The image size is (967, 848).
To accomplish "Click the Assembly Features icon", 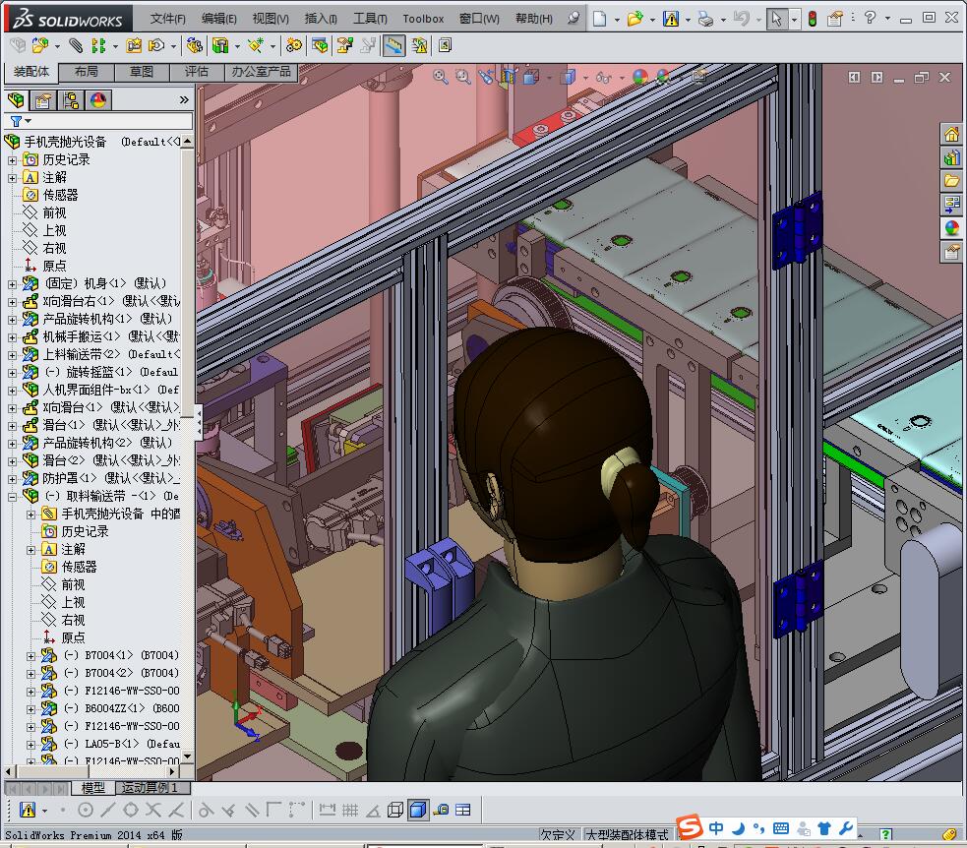I will coord(219,45).
